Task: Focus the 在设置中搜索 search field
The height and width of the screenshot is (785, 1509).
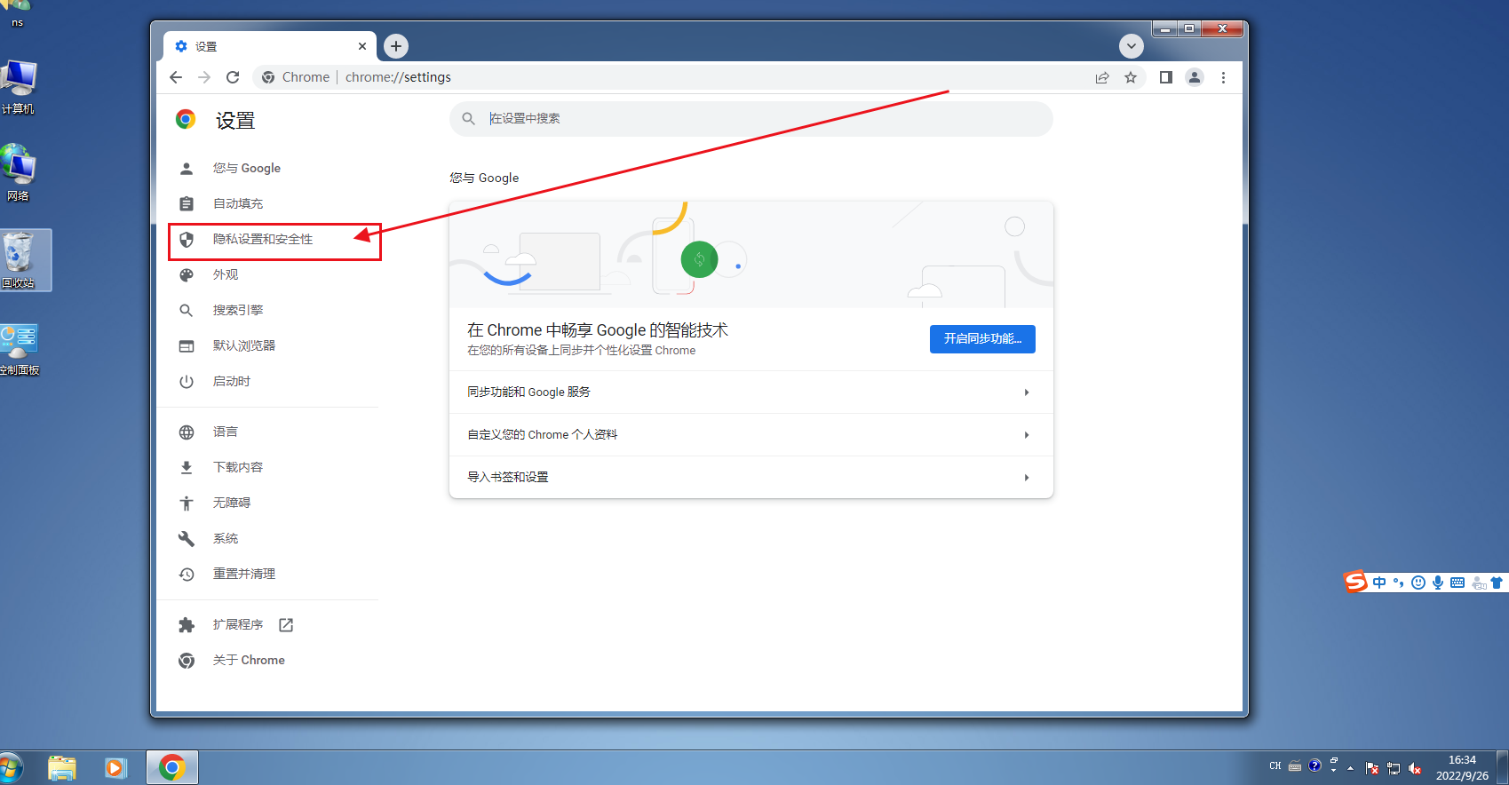Action: point(751,119)
